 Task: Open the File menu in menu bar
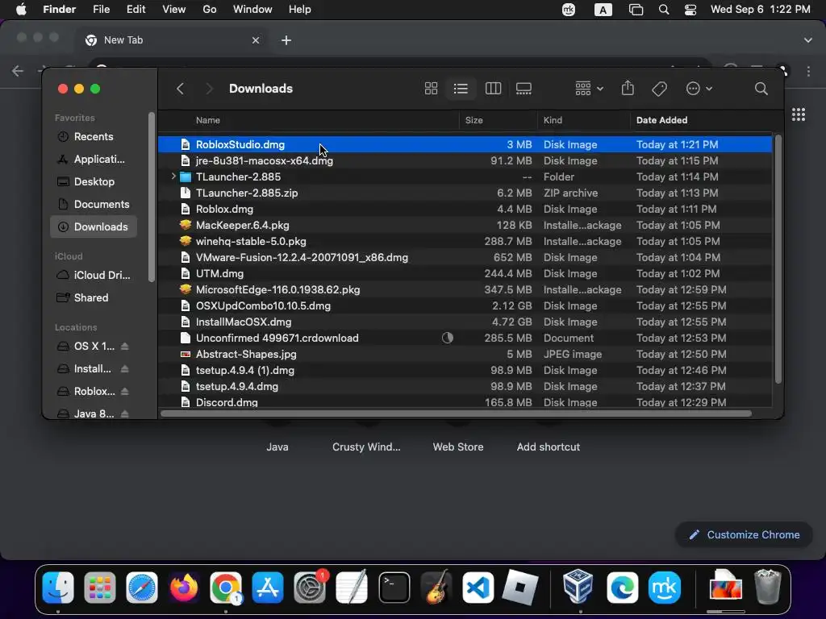tap(101, 10)
